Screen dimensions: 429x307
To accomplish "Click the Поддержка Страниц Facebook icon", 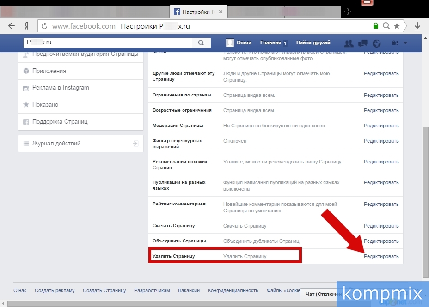I will pyautogui.click(x=26, y=122).
